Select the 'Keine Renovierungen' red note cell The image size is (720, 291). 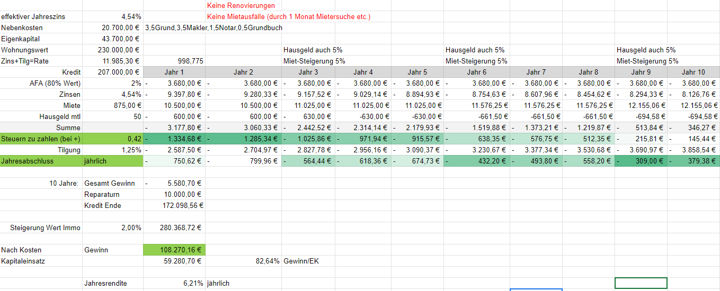[242, 6]
